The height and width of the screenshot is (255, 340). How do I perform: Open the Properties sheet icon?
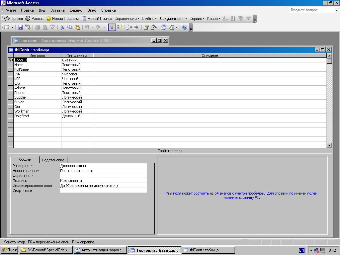(x=146, y=27)
